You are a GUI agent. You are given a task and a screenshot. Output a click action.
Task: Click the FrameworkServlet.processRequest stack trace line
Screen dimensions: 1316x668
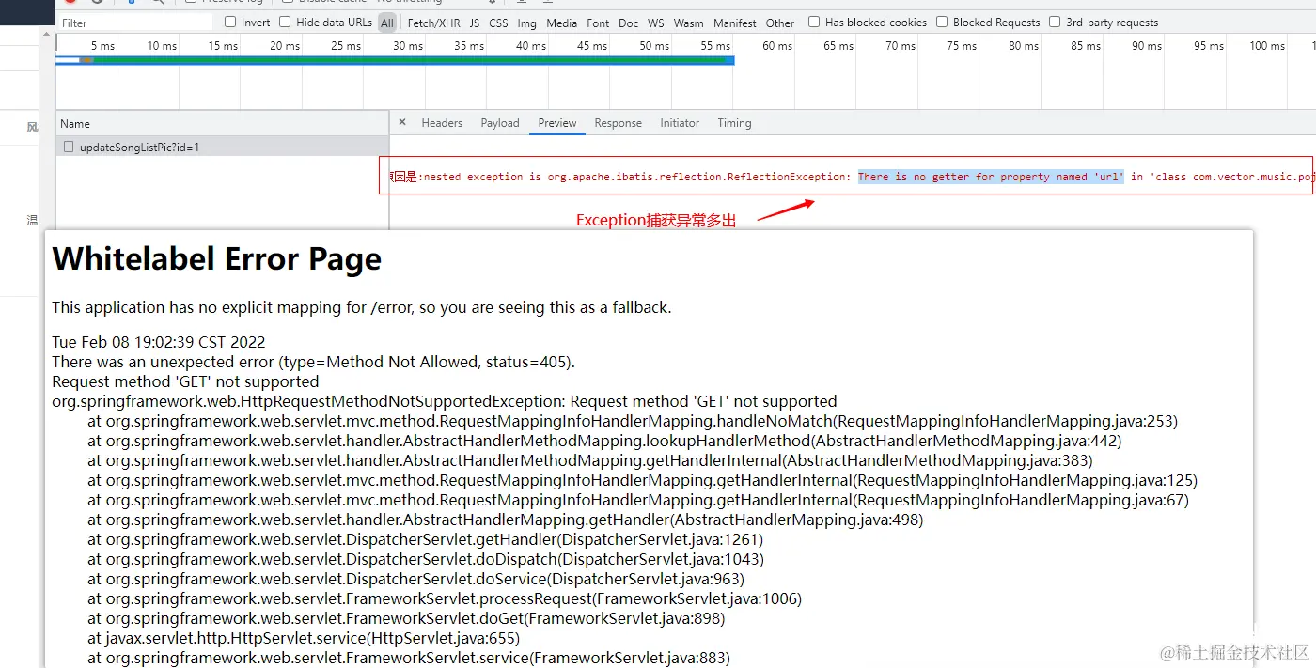[445, 598]
